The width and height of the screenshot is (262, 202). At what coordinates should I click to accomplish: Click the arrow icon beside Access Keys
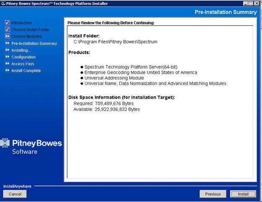[7, 64]
